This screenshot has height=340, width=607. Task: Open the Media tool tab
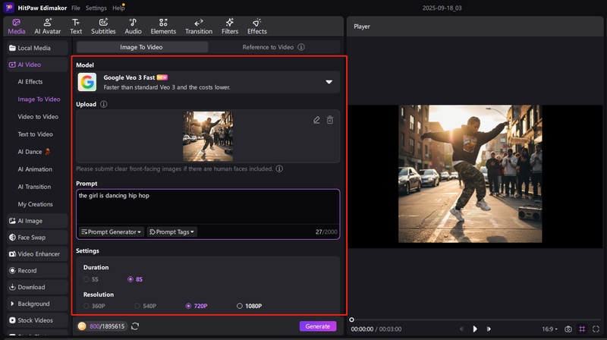coord(16,27)
